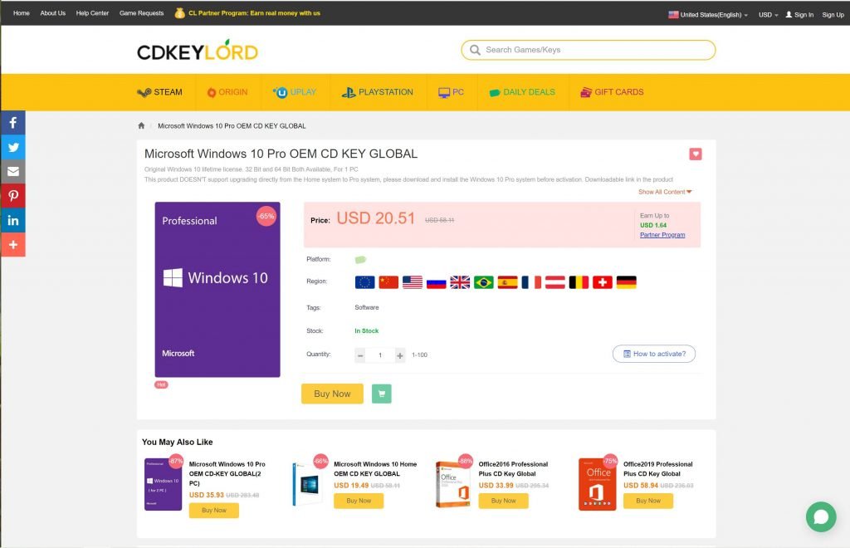Click the United States flag in Region
This screenshot has width=850, height=548.
(x=413, y=282)
